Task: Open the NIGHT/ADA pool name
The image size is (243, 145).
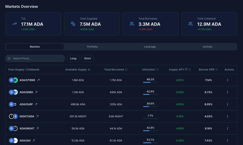Action: tap(27, 116)
